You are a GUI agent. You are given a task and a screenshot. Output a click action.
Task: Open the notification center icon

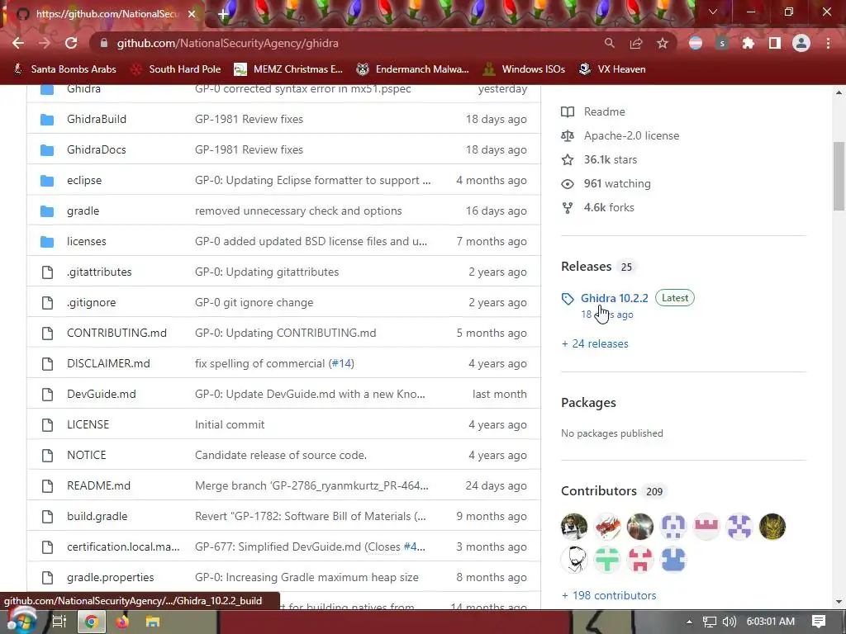(819, 622)
